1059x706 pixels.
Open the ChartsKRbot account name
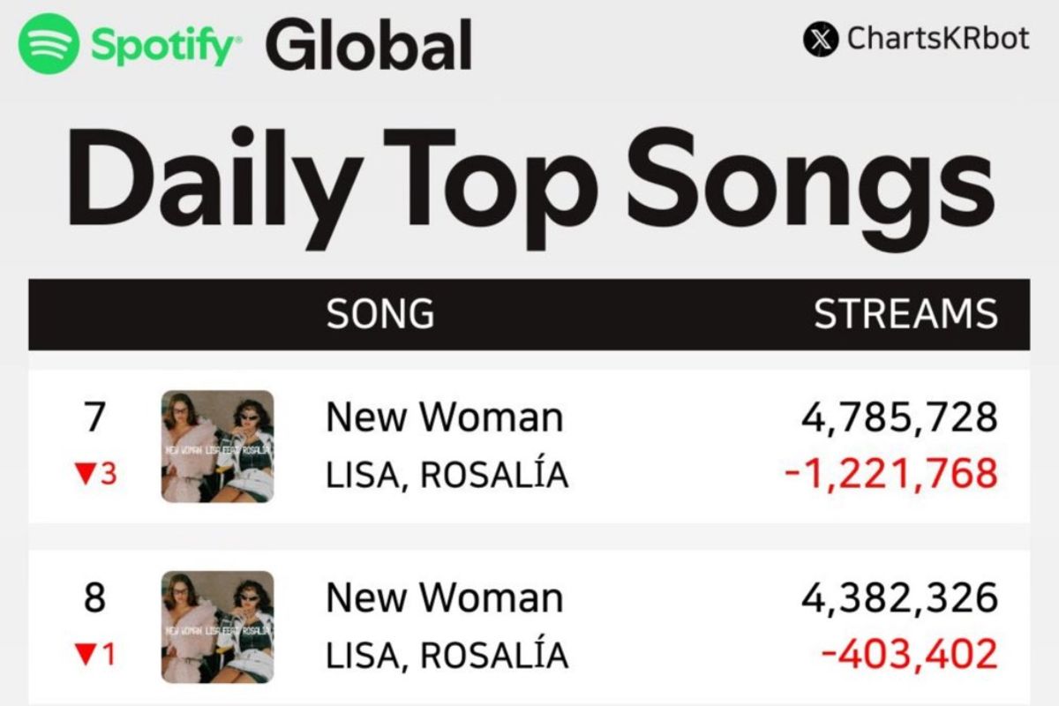pyautogui.click(x=937, y=39)
